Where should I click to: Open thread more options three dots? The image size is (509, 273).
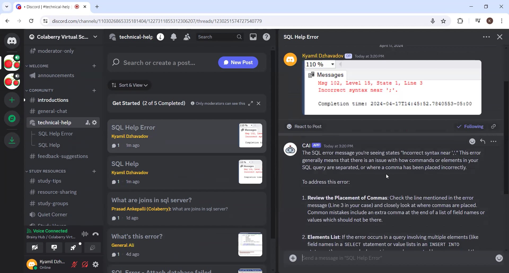[486, 37]
